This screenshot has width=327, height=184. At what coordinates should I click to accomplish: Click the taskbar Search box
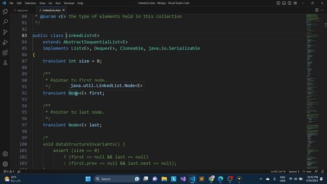click(117, 179)
